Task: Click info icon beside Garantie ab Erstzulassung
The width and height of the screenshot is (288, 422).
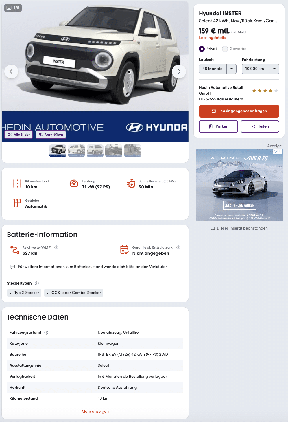Action: coord(178,247)
